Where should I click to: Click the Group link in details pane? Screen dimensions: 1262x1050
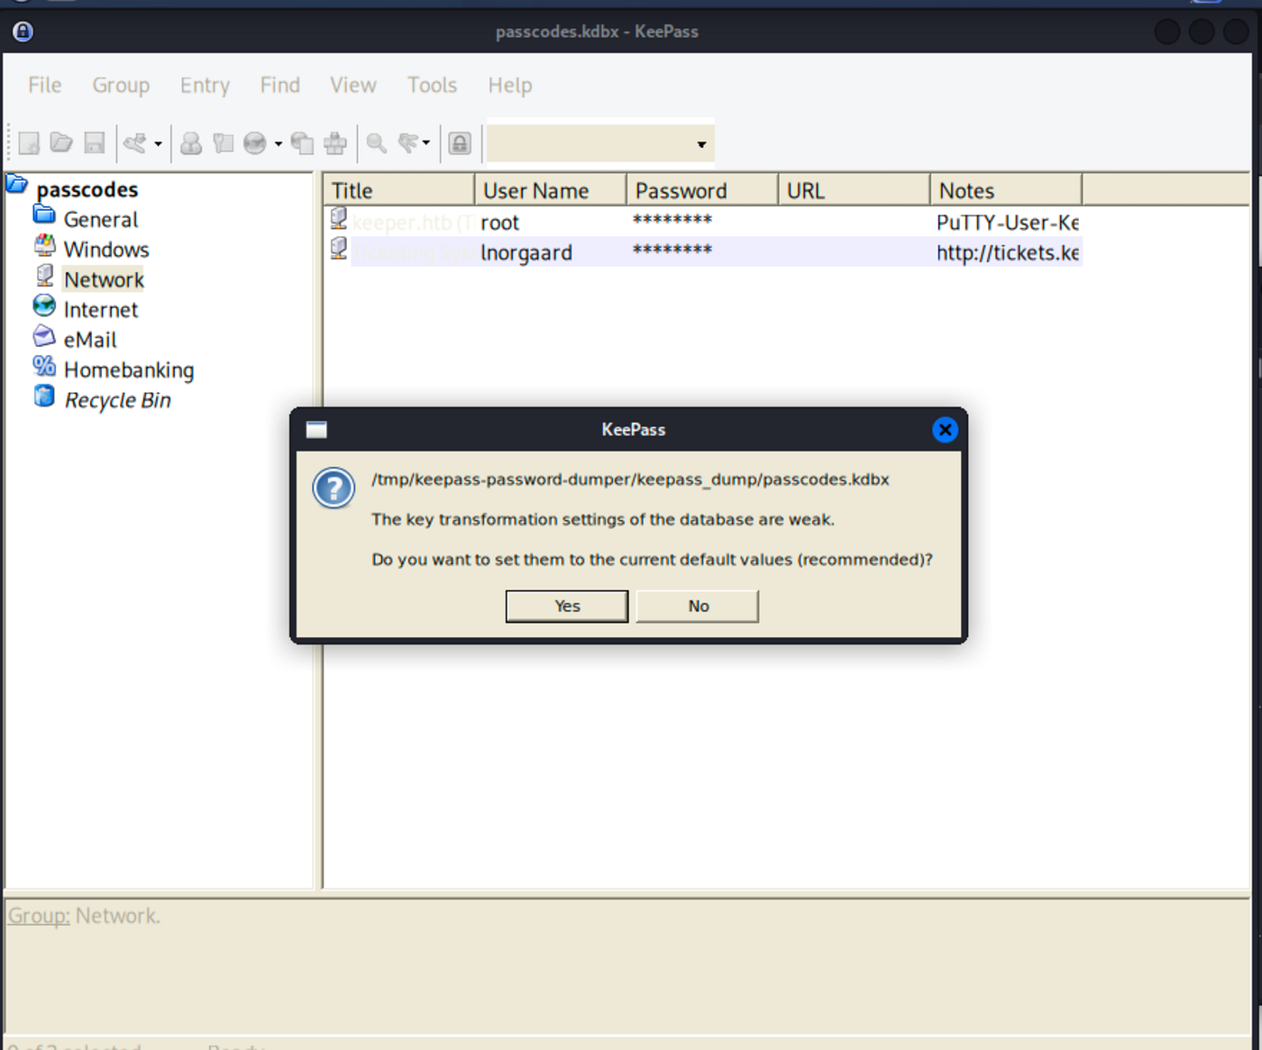click(39, 916)
